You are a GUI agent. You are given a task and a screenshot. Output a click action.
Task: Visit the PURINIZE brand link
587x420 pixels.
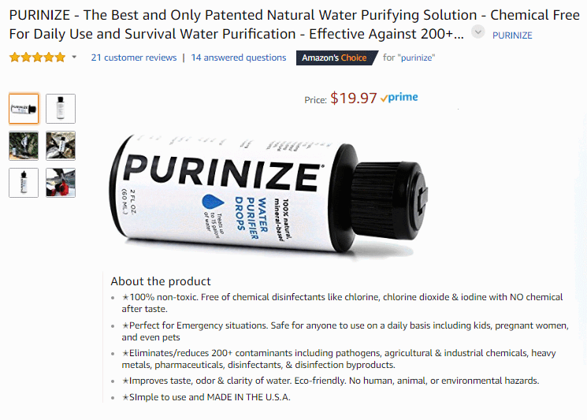512,35
